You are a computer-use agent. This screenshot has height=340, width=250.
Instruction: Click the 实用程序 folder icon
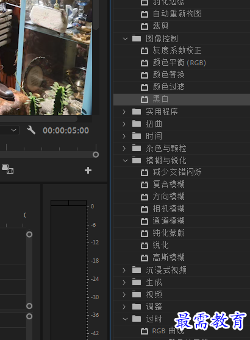[x=137, y=112]
